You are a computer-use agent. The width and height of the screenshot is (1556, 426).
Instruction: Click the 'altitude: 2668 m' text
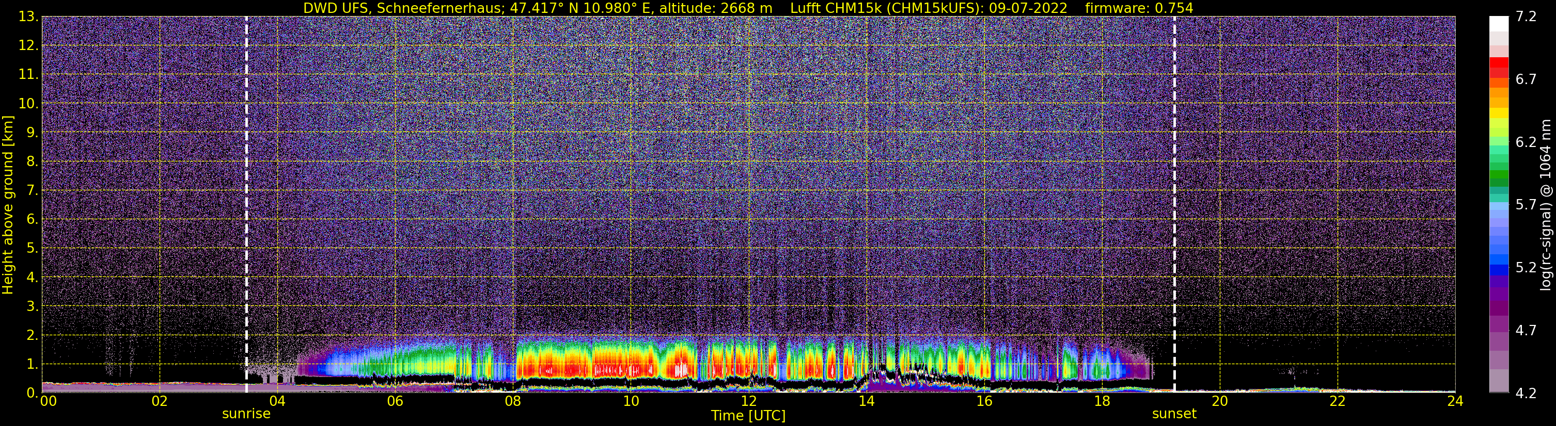coord(716,8)
